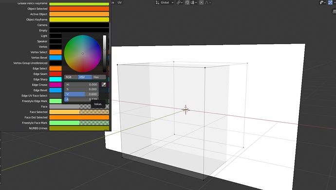
Task: Open pivot point dropdown in header
Action: [x=180, y=2]
